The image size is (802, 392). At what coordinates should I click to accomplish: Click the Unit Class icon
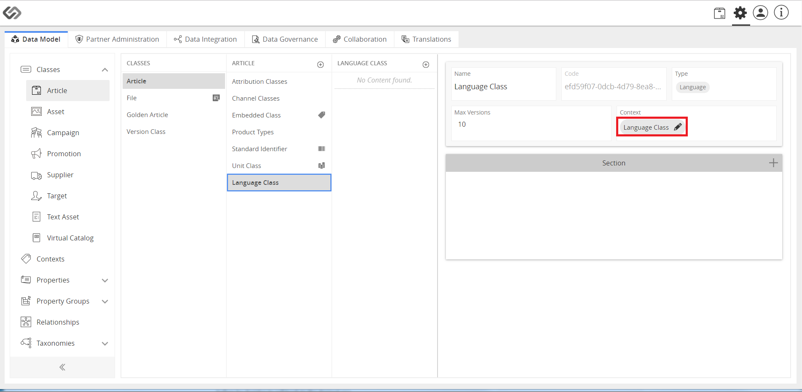coord(322,165)
